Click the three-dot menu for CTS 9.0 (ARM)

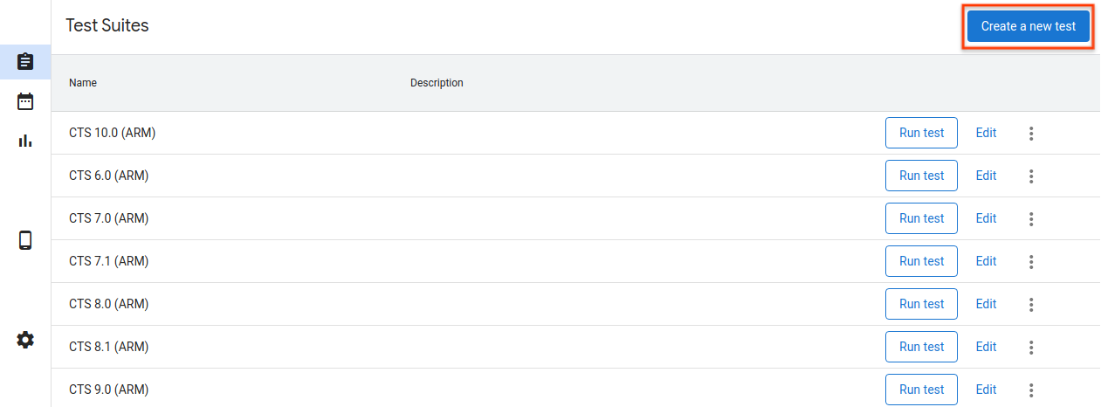pyautogui.click(x=1031, y=390)
